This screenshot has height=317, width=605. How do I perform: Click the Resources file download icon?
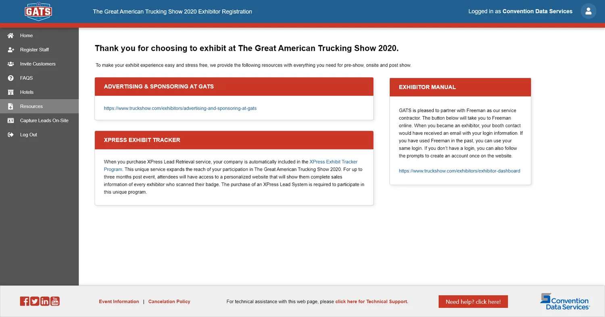pos(11,106)
